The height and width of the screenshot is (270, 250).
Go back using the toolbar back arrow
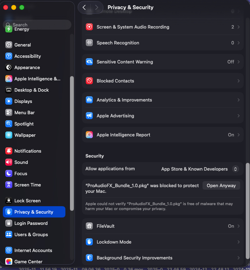84,7
